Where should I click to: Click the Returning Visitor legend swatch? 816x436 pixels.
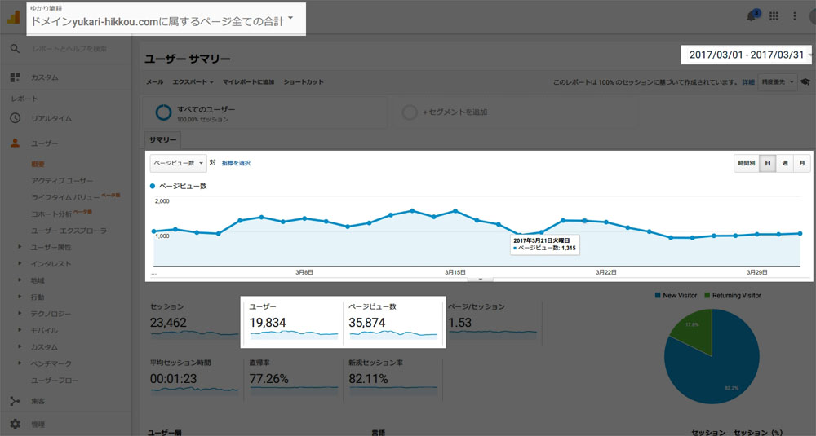(707, 295)
